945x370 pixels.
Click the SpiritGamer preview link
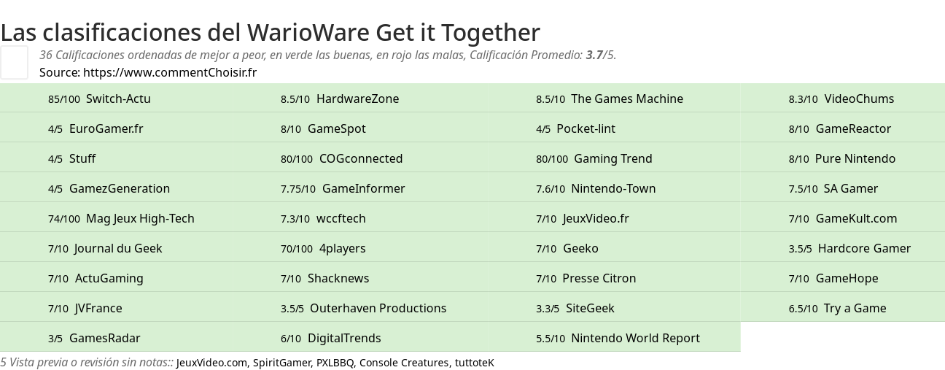(x=281, y=362)
